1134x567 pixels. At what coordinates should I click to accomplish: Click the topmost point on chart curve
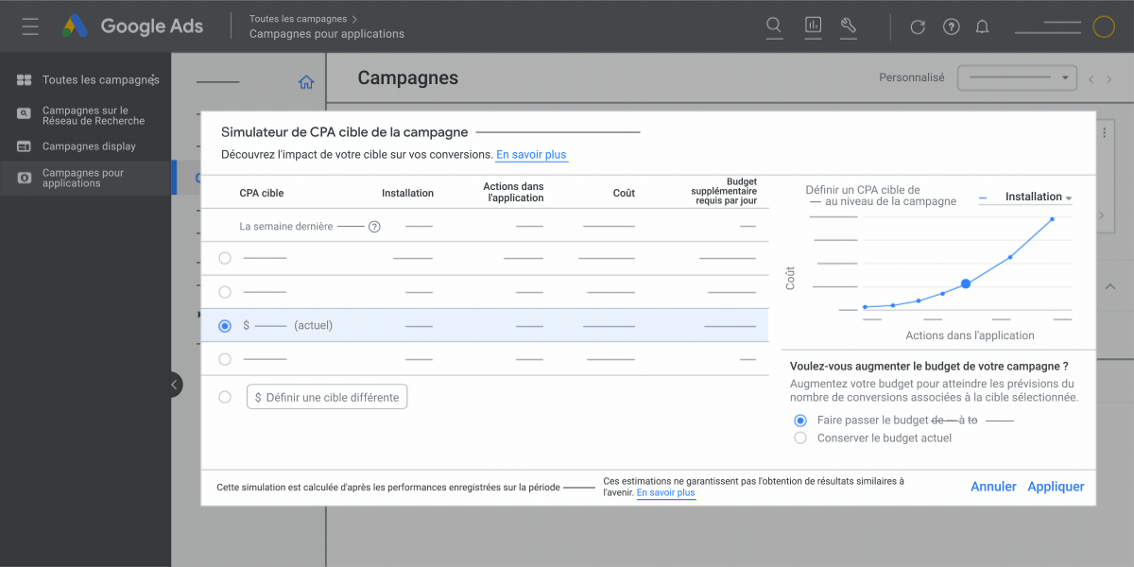point(1052,219)
